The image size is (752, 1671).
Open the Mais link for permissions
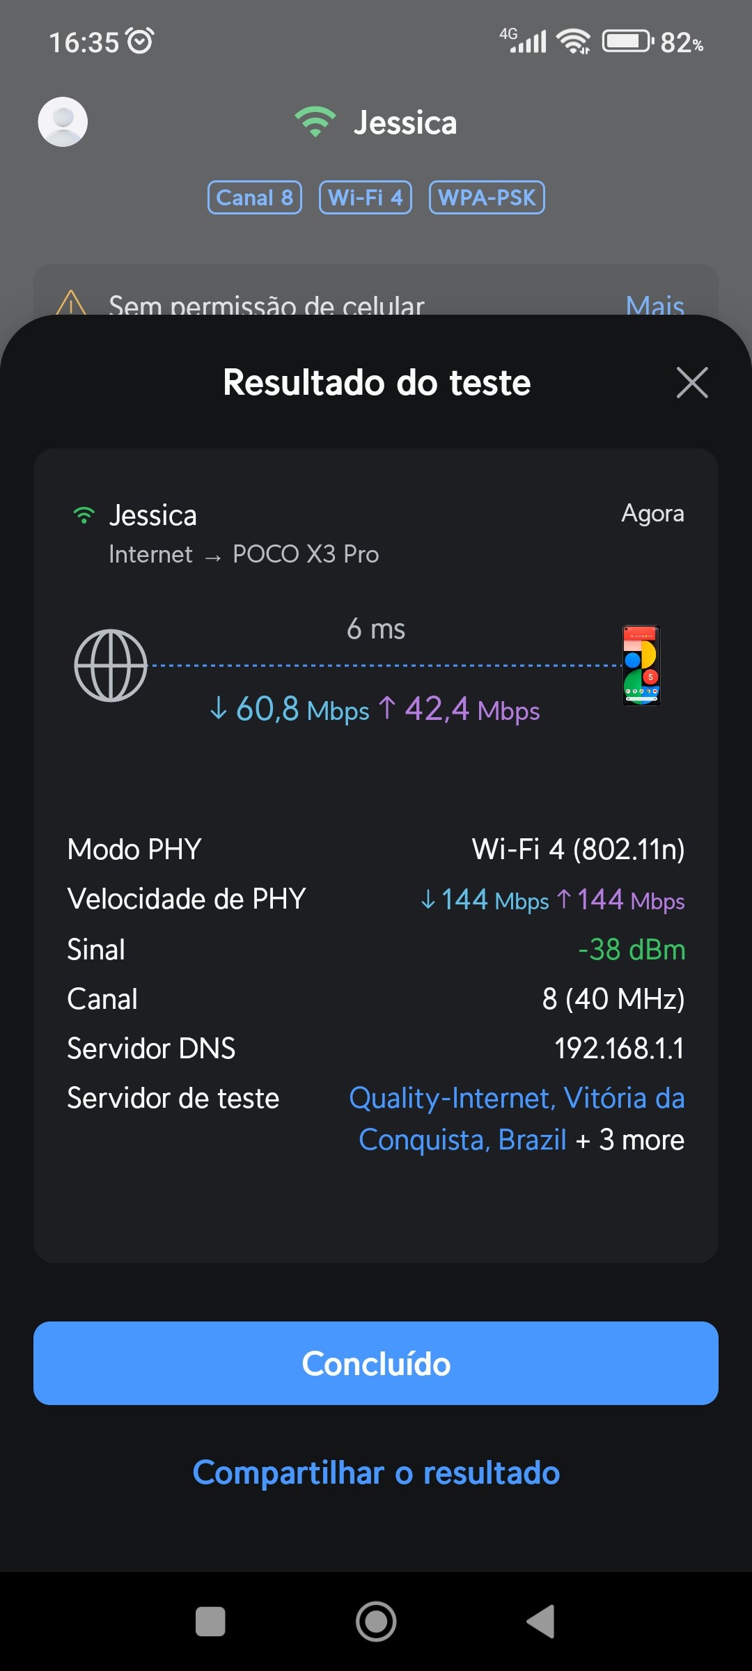655,305
